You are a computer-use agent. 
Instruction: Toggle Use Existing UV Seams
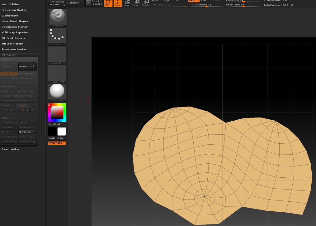tap(18, 78)
